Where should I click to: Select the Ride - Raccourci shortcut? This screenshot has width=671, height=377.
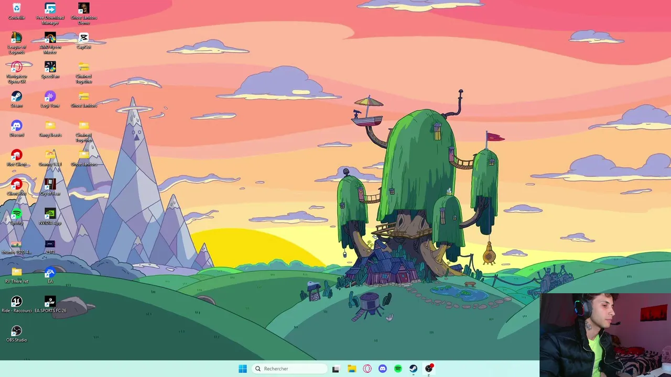click(x=17, y=304)
